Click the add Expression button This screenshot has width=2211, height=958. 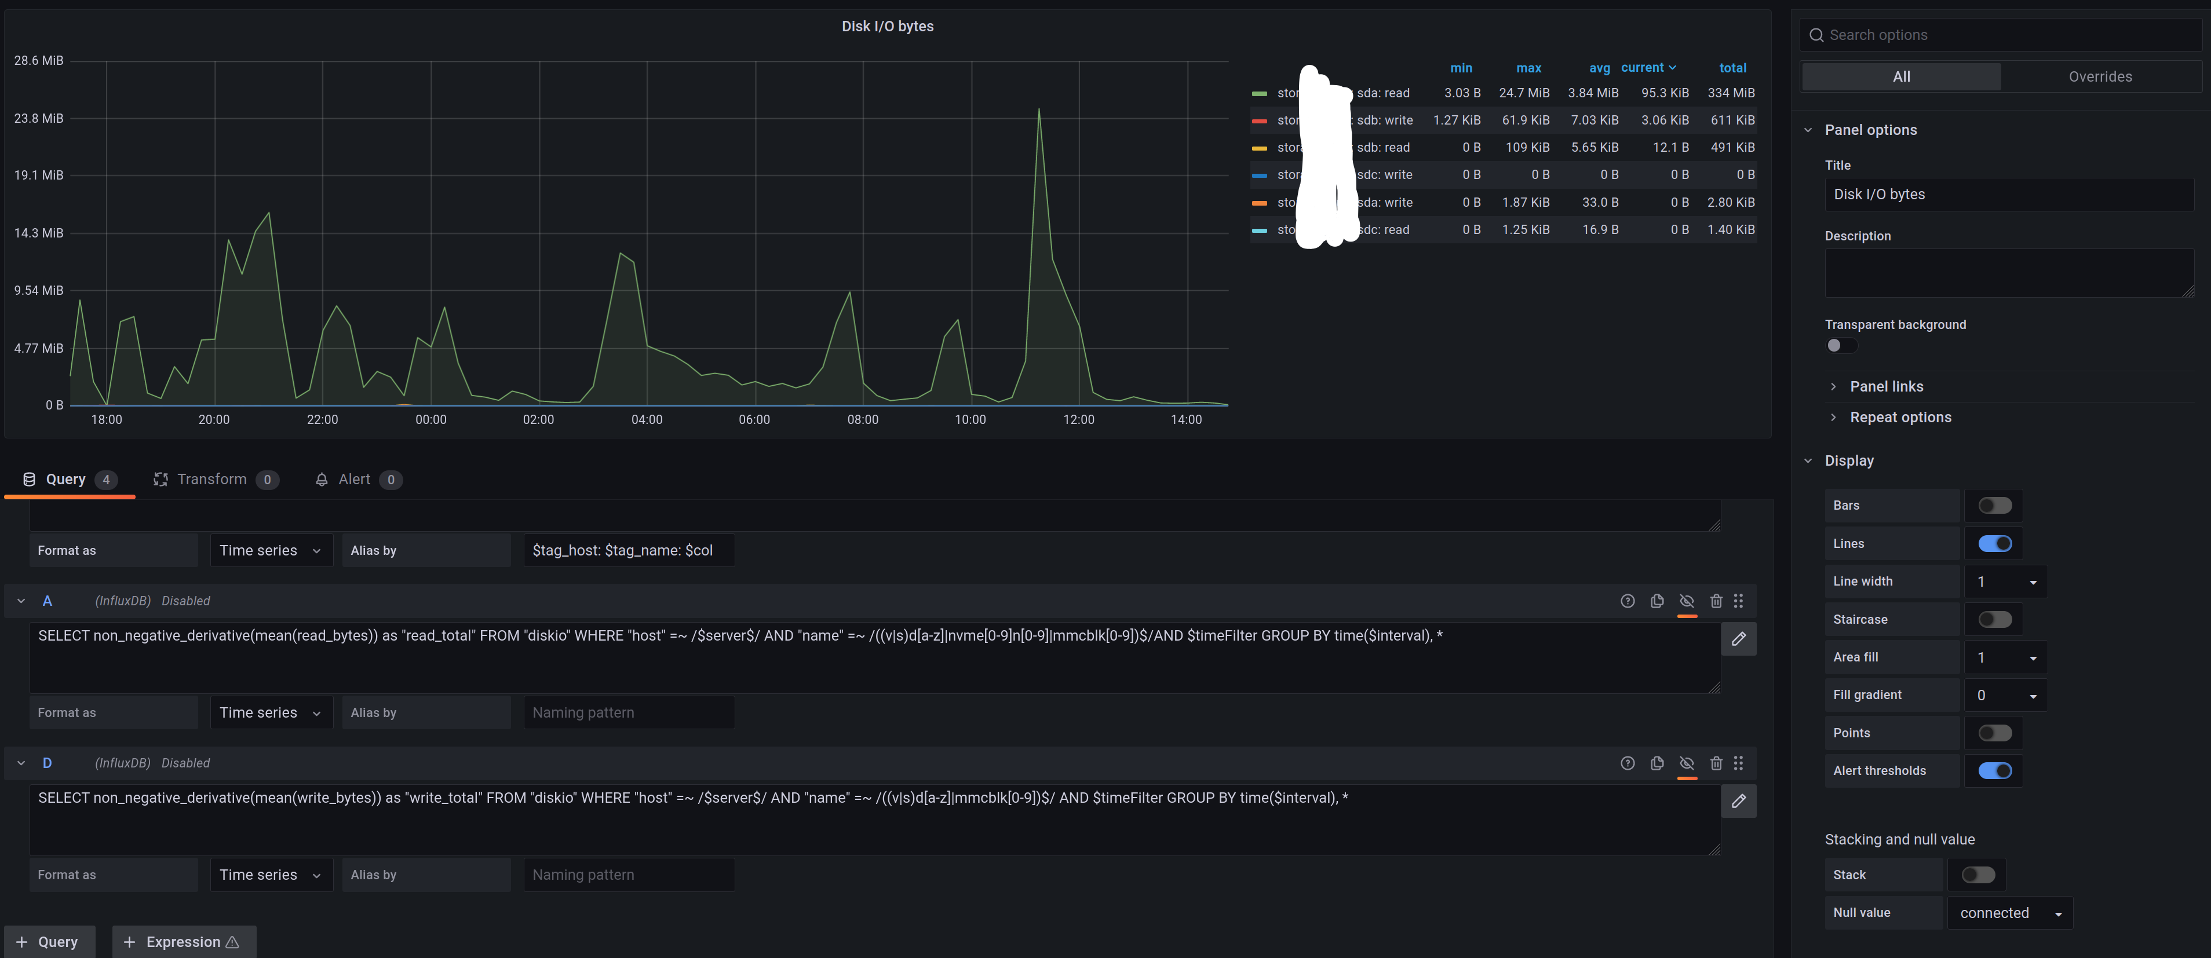pyautogui.click(x=184, y=942)
